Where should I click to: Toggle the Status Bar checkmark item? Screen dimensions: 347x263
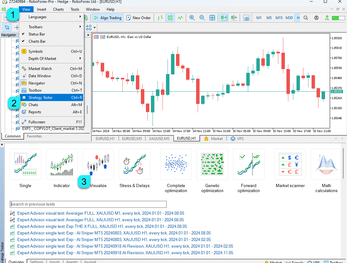pos(37,34)
